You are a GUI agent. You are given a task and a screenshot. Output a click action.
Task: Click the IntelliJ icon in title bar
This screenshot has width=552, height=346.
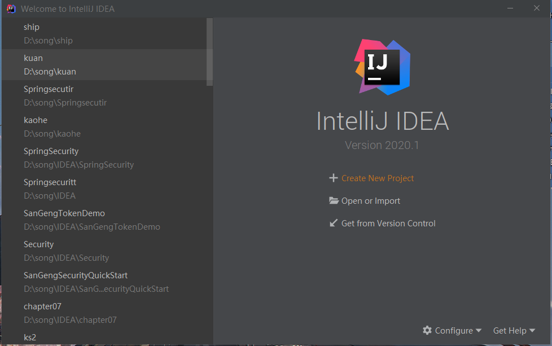coord(11,8)
